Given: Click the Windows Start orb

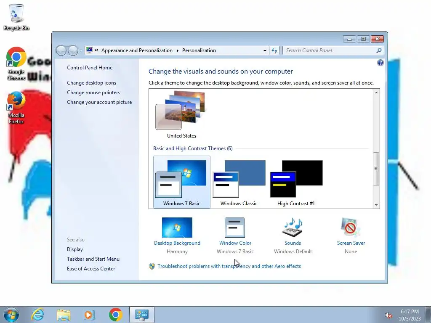Looking at the screenshot, I should click(x=11, y=315).
